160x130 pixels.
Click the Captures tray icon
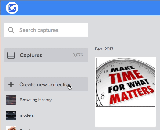pyautogui.click(x=11, y=55)
